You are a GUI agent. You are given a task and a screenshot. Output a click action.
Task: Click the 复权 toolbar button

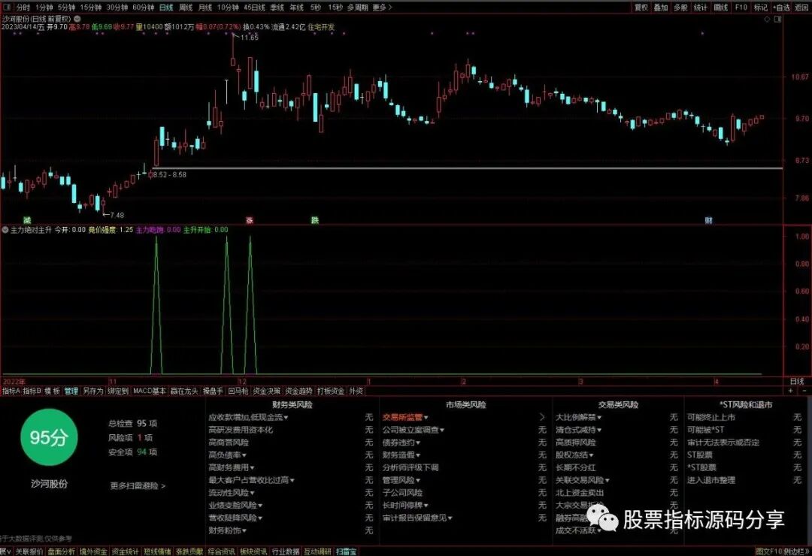(x=641, y=8)
